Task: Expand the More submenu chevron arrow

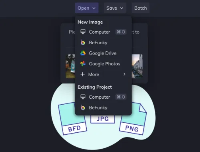Action: tap(124, 74)
